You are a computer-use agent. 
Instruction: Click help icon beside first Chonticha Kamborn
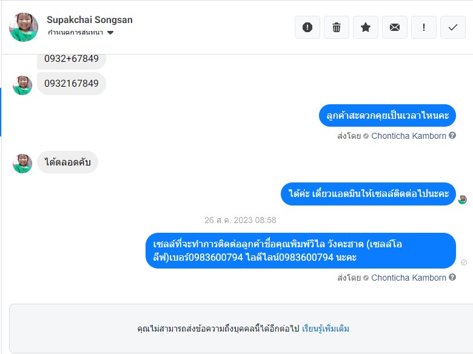coord(452,135)
